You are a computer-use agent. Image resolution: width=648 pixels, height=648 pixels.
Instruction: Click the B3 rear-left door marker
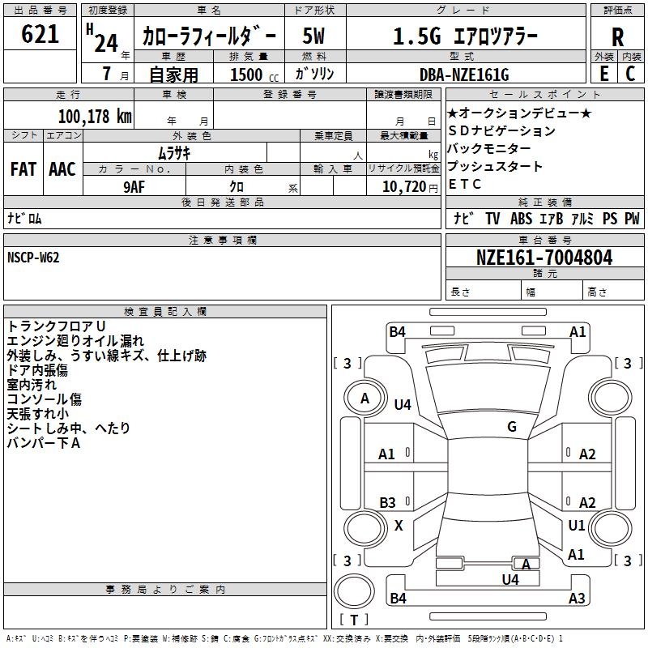coord(387,502)
